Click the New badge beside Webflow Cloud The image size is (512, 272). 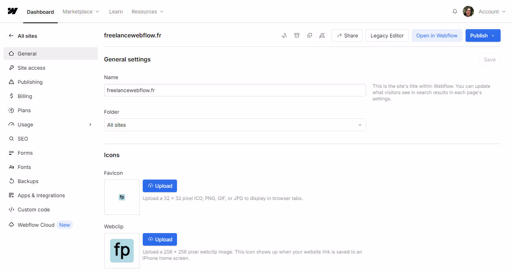64,225
